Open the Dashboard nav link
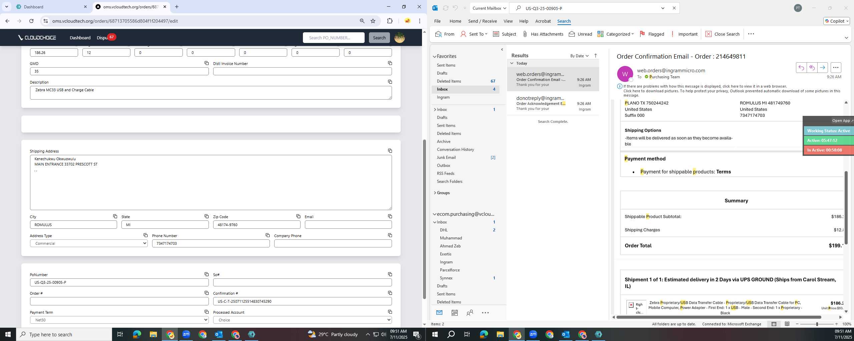 80,38
